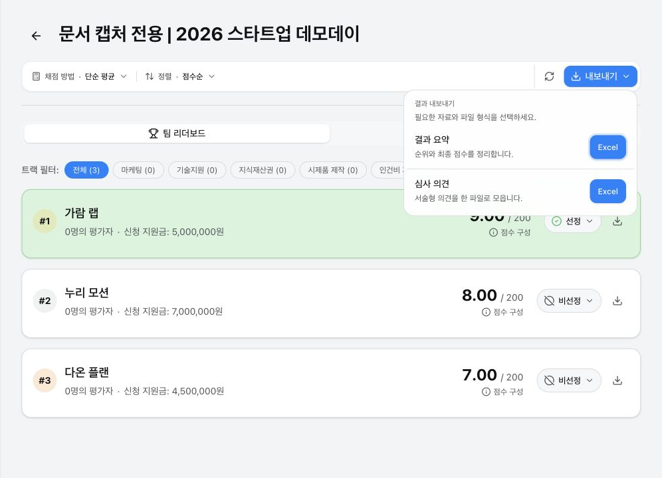The image size is (662, 478).
Task: Click the 7.00 score value
Action: (x=479, y=375)
